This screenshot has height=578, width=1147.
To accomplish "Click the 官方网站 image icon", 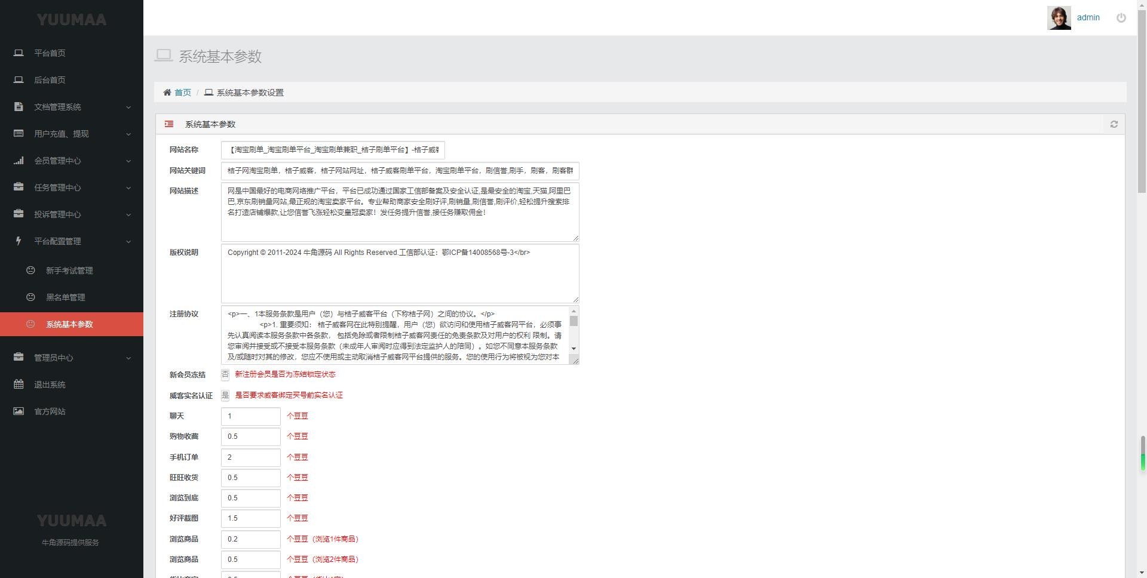I will click(19, 411).
